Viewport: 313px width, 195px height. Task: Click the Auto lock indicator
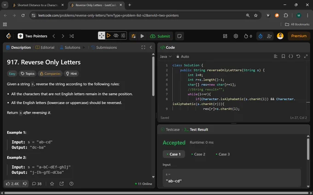[182, 56]
